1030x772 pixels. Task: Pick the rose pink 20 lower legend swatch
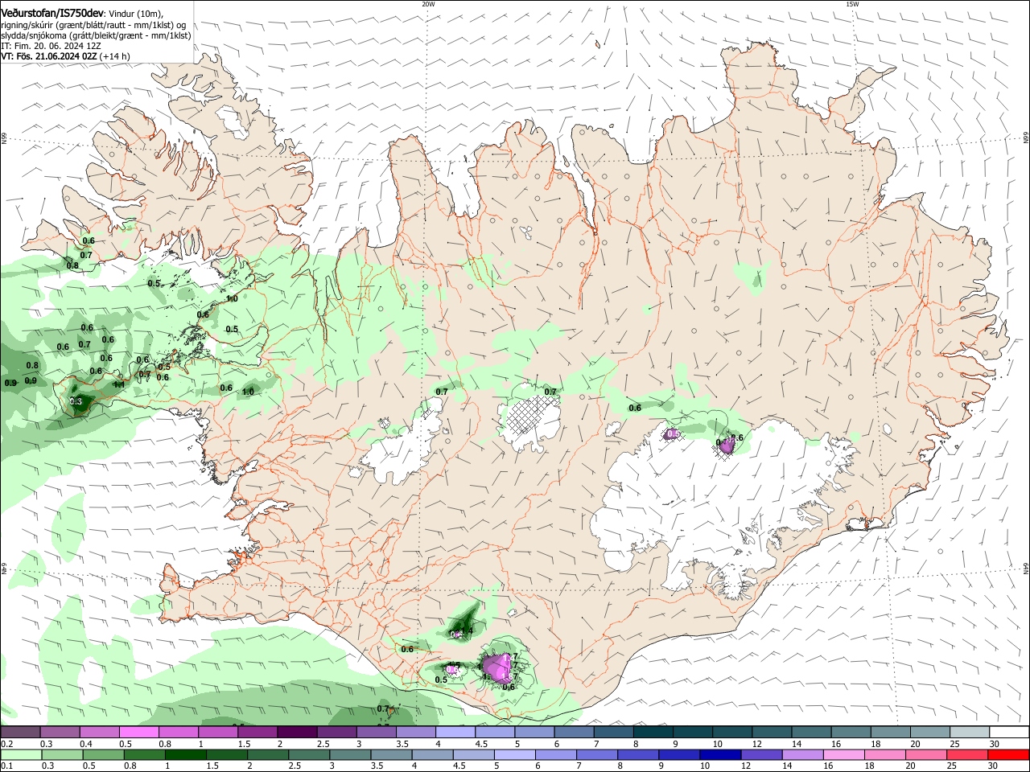point(925,754)
